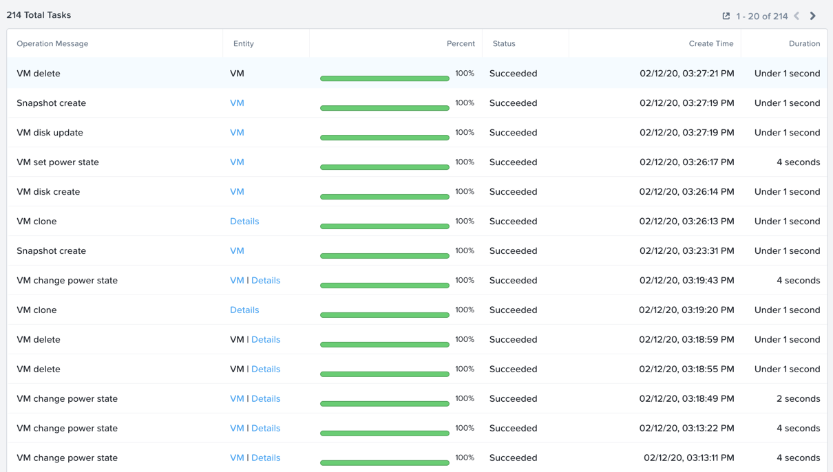Viewport: 833px width, 472px height.
Task: Open Details for VM delete at 03:18:59 PM
Action: pos(266,340)
